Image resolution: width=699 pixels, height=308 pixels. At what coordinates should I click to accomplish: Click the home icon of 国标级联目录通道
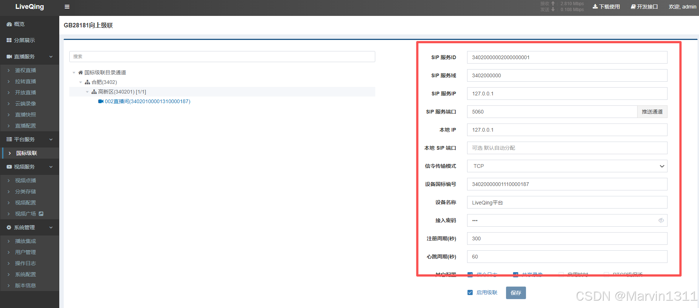point(80,72)
